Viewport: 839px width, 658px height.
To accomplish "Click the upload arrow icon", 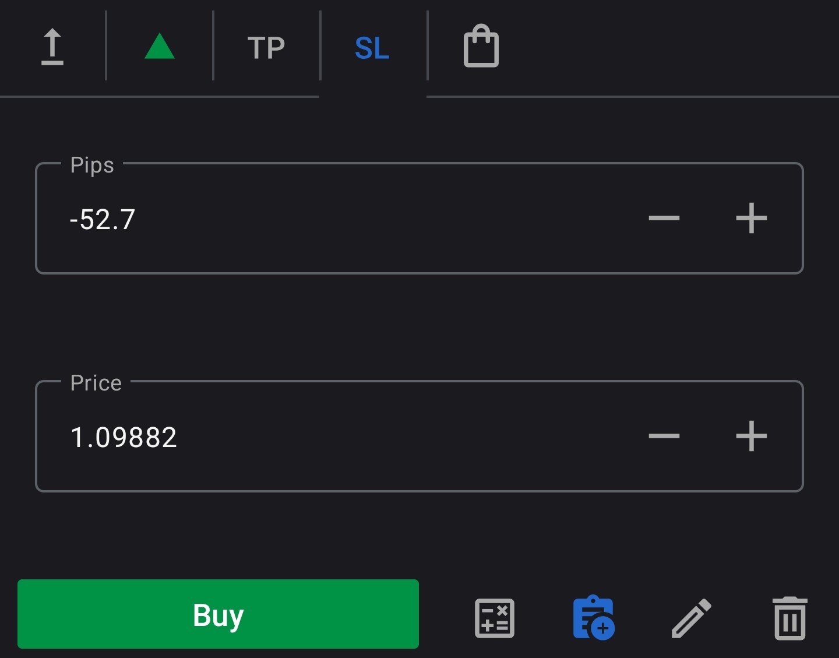I will [52, 47].
